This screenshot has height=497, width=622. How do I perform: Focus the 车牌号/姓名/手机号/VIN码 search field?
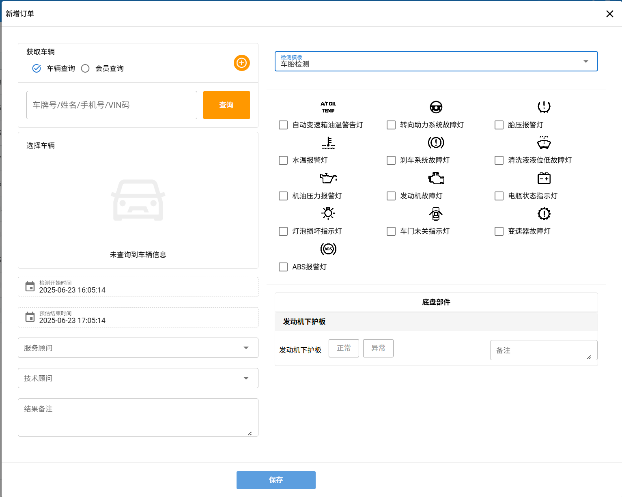[x=112, y=105]
